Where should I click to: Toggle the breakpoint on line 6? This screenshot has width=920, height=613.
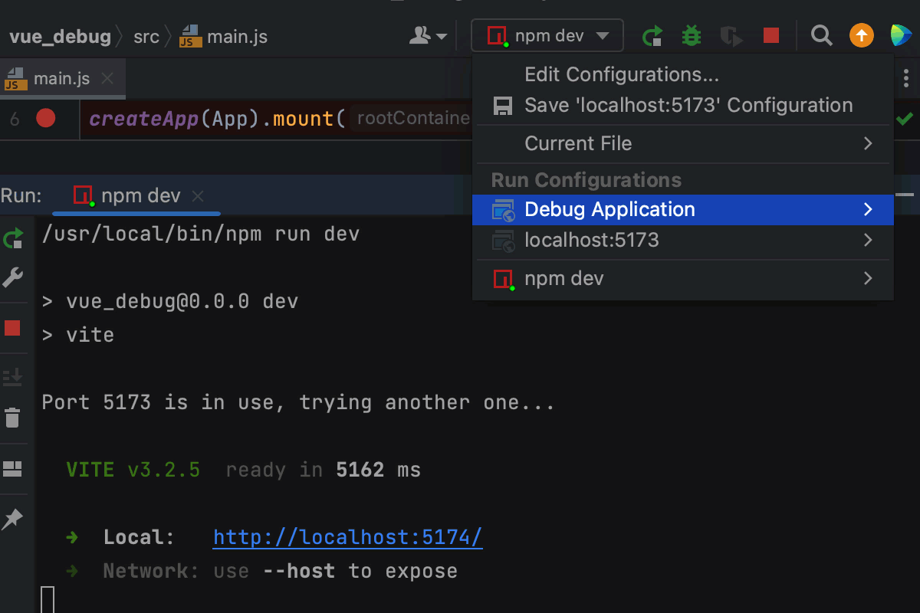pyautogui.click(x=46, y=119)
